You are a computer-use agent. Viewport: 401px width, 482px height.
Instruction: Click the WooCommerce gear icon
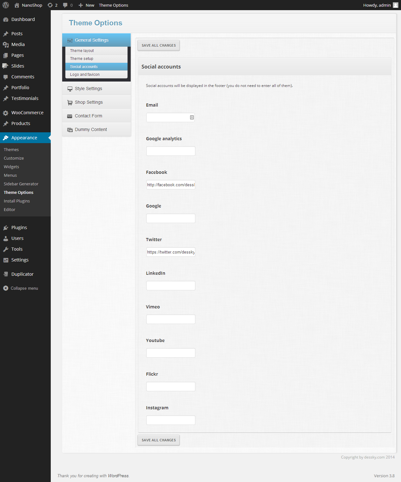point(6,113)
